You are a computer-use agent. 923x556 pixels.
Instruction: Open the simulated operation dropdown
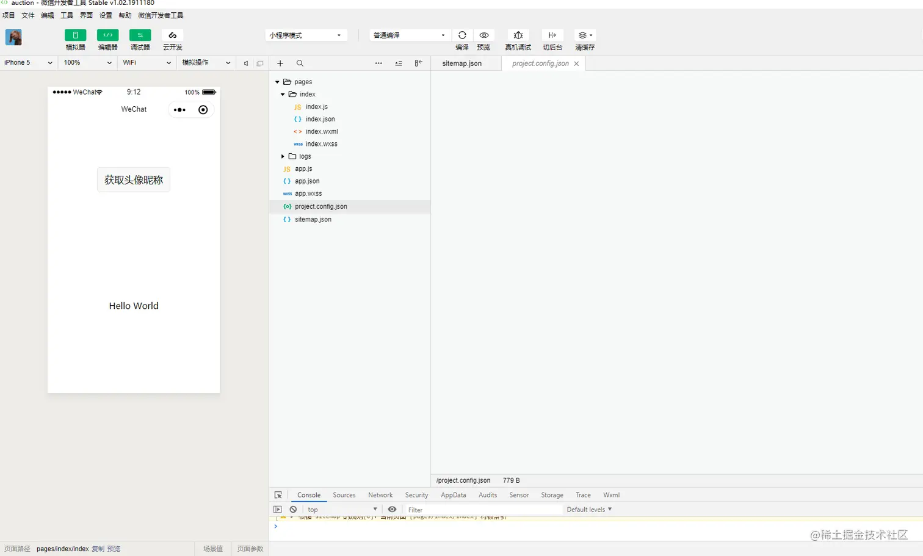tap(206, 62)
